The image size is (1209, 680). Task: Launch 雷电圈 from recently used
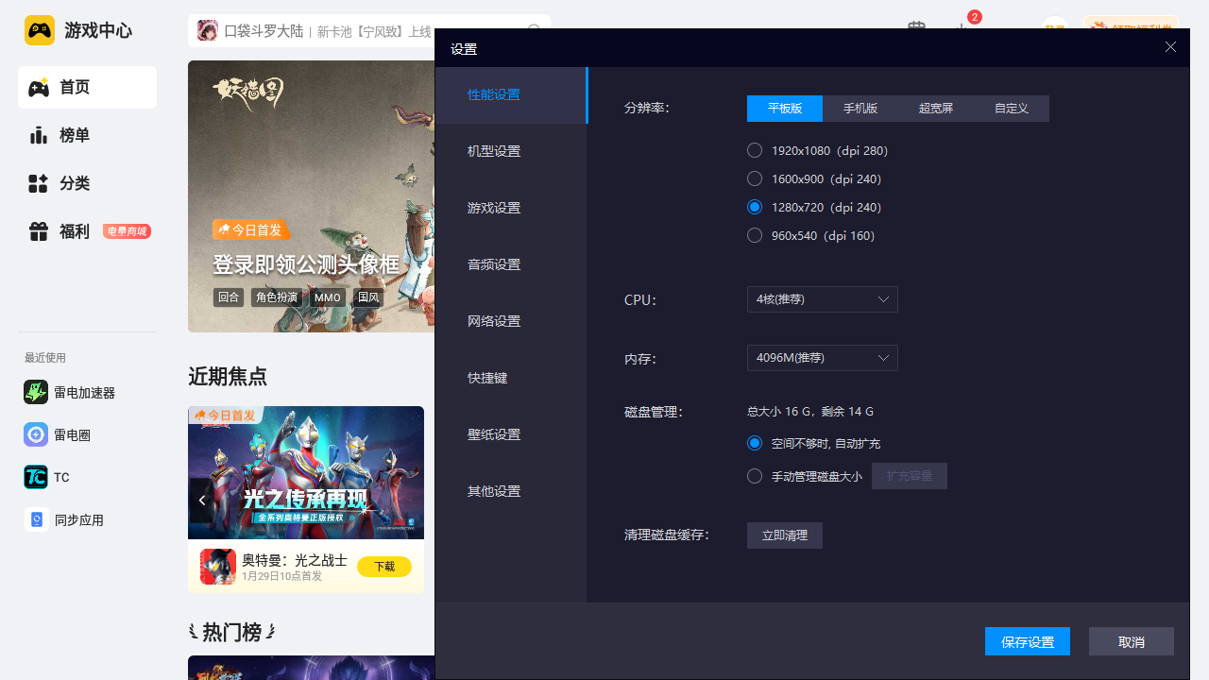coord(36,434)
